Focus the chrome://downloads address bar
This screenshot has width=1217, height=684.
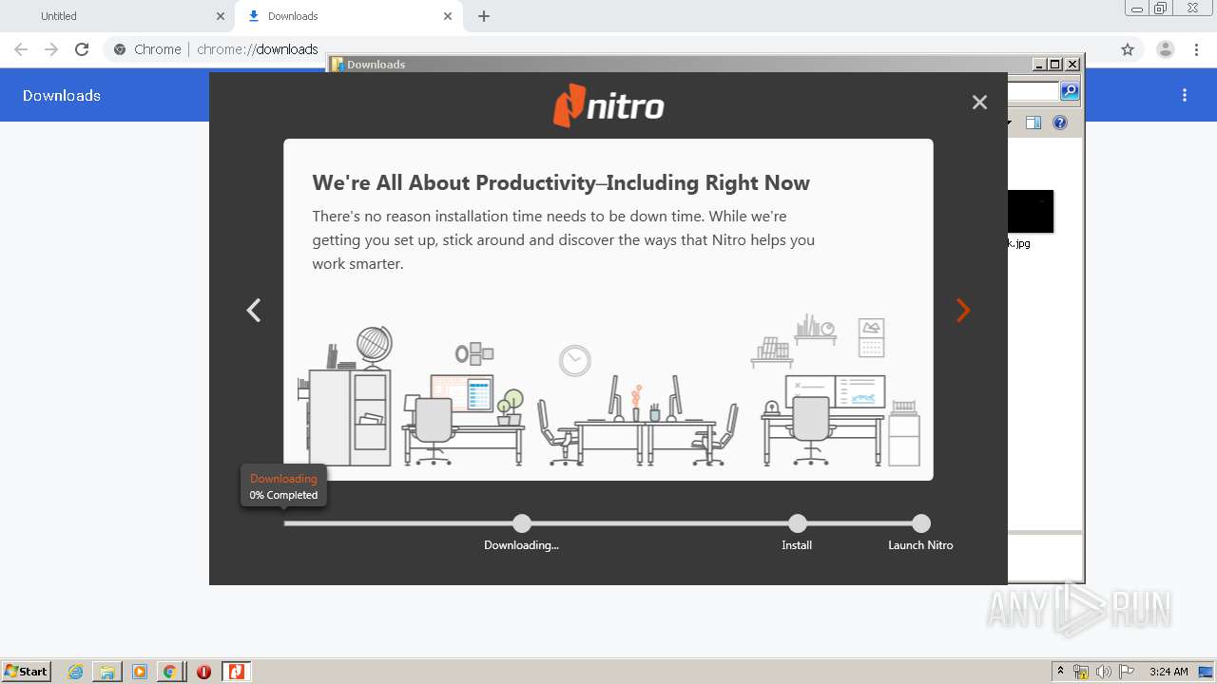[608, 49]
